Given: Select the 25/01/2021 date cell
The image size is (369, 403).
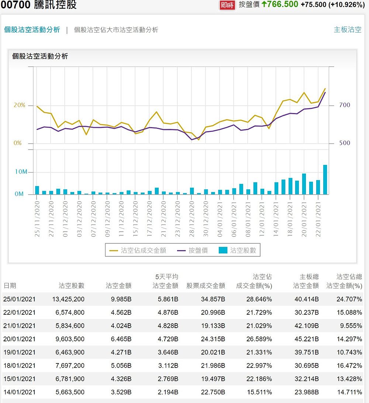Looking at the screenshot, I should tap(19, 299).
